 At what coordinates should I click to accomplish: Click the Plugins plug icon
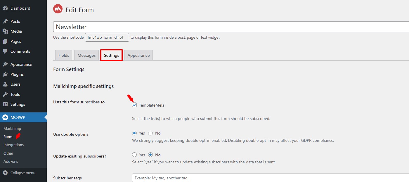pyautogui.click(x=5, y=74)
